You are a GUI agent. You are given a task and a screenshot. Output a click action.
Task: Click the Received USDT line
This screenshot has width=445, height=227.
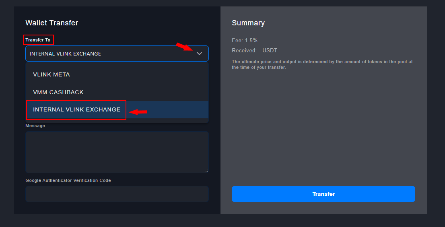(254, 50)
